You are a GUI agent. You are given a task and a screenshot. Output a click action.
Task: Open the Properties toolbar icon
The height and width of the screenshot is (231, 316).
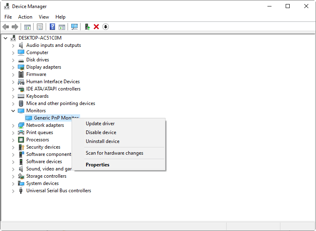[x=40, y=27]
